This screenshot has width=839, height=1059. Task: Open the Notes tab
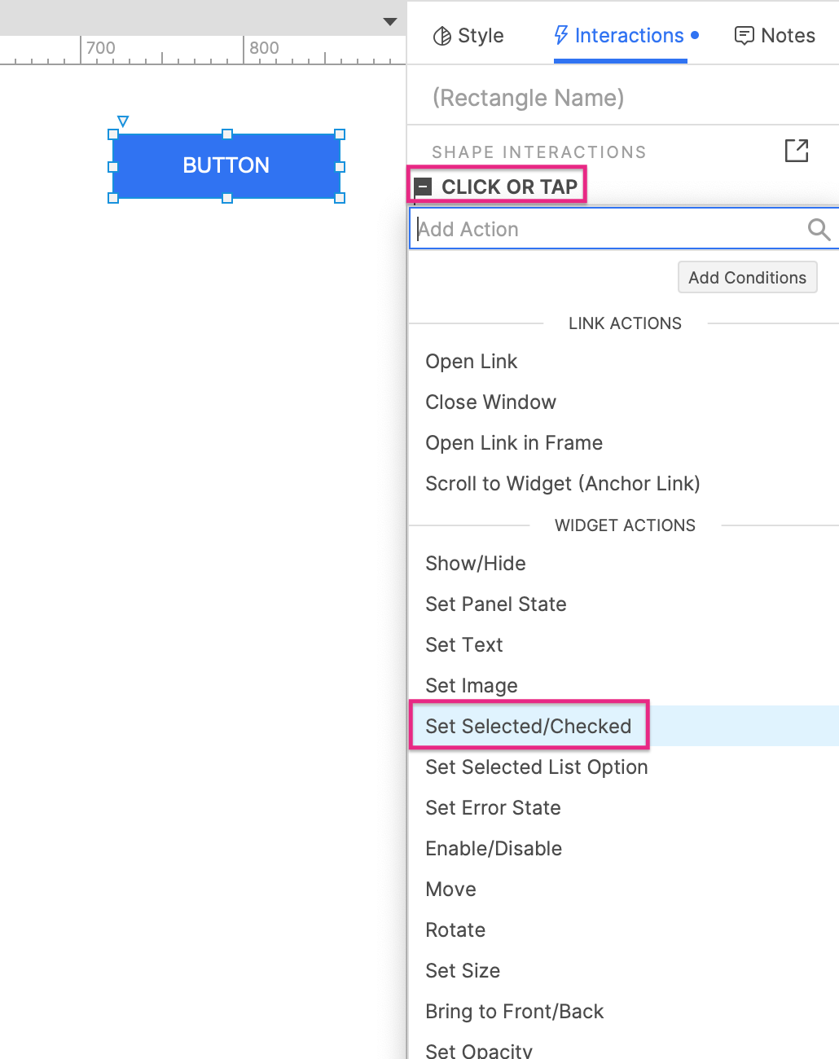click(775, 36)
